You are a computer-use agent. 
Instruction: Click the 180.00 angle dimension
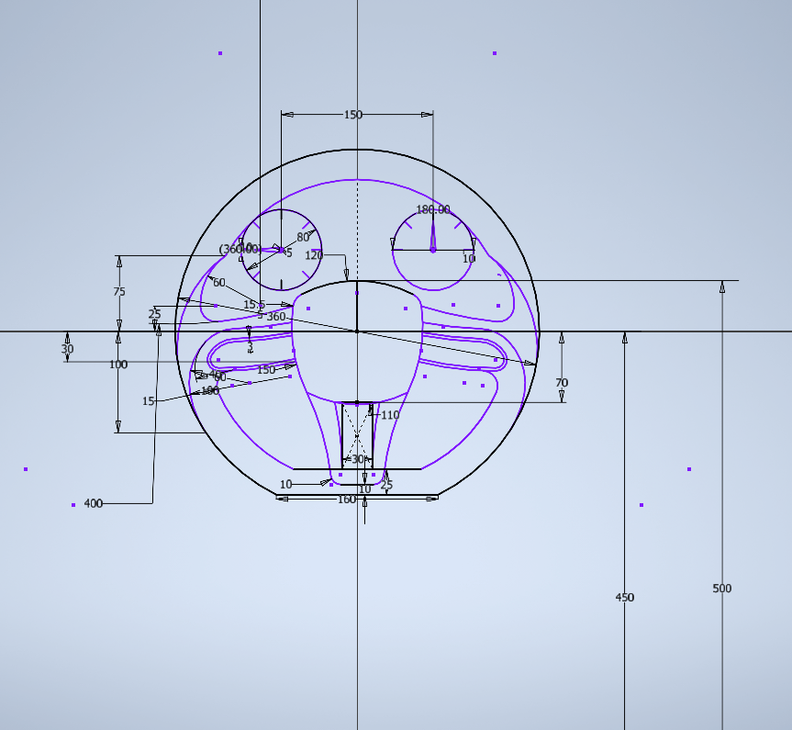tap(433, 209)
